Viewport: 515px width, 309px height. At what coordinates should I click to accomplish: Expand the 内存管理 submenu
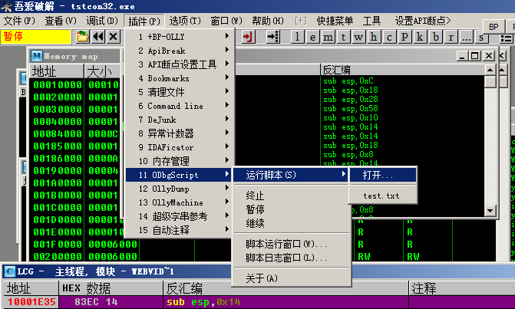(x=179, y=161)
